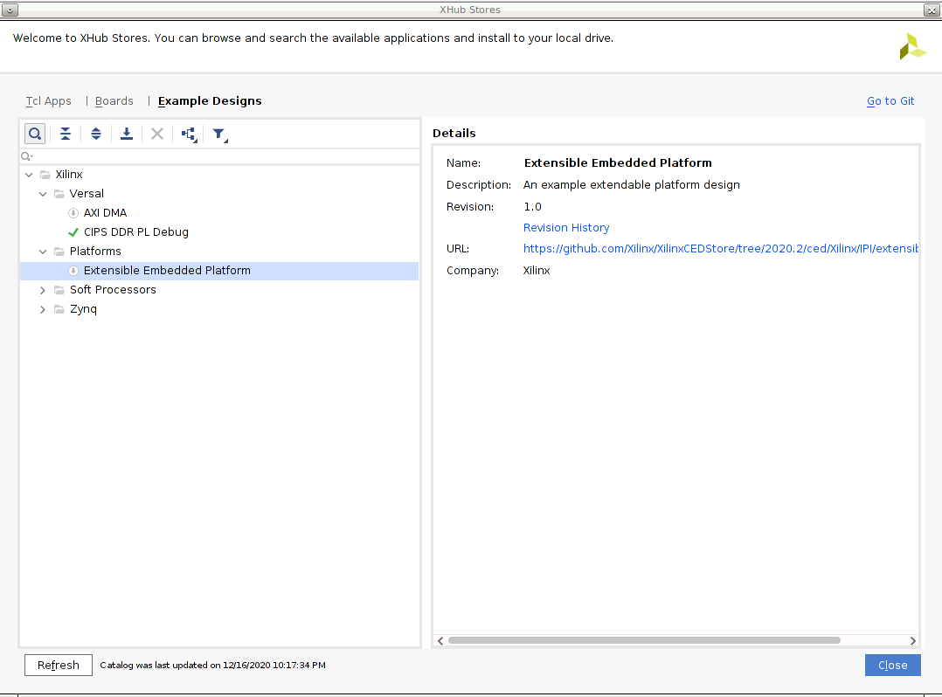Collapse all tree items using toolbar
The width and height of the screenshot is (942, 697).
point(66,134)
